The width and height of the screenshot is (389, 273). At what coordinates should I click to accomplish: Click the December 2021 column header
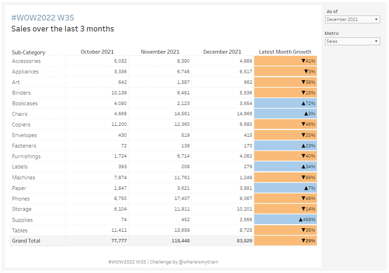222,52
